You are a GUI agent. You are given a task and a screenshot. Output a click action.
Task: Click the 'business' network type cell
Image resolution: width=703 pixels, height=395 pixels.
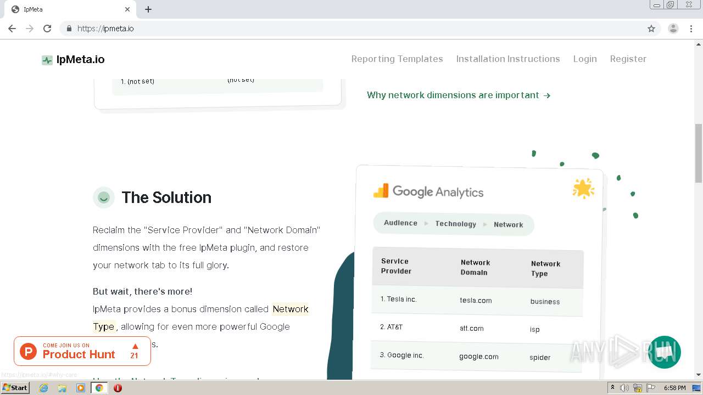pyautogui.click(x=545, y=301)
